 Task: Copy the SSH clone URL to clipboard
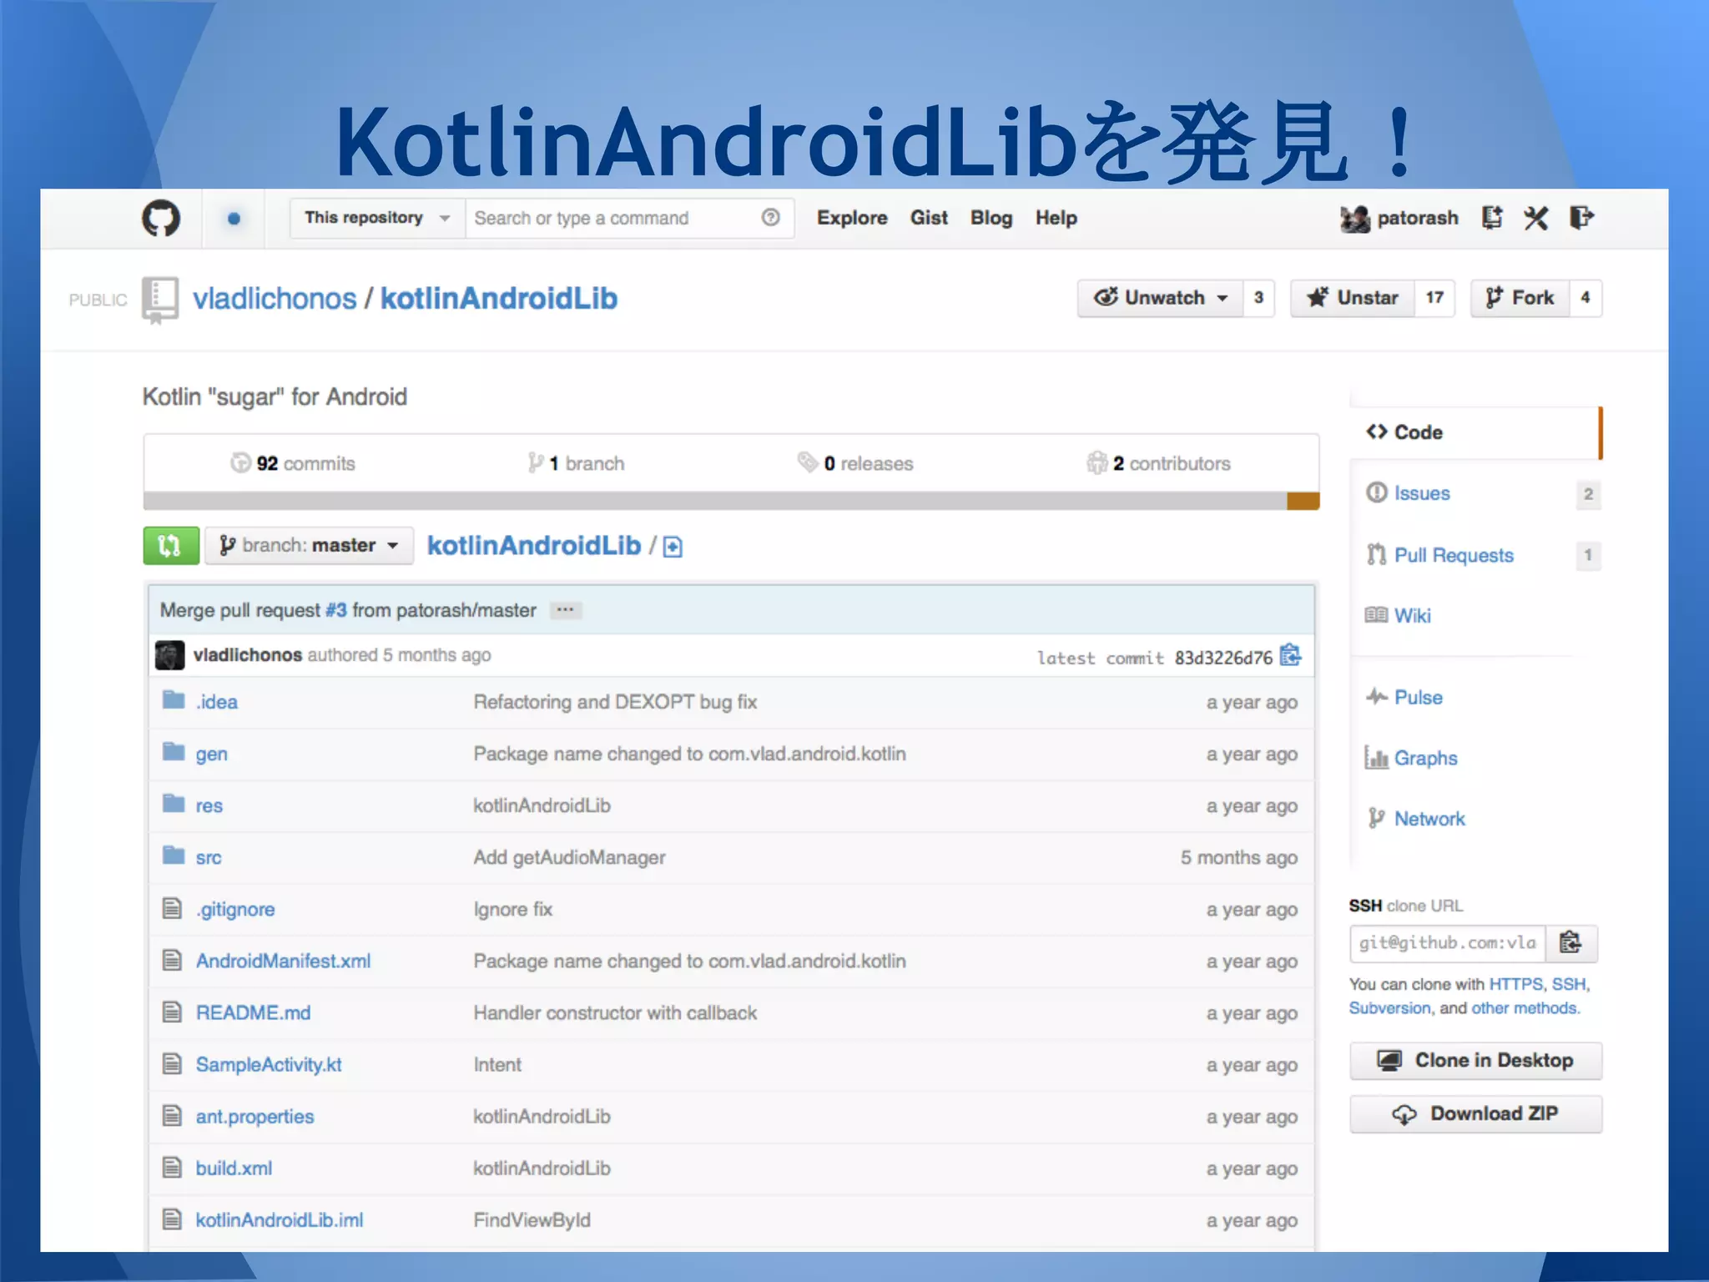click(1570, 943)
